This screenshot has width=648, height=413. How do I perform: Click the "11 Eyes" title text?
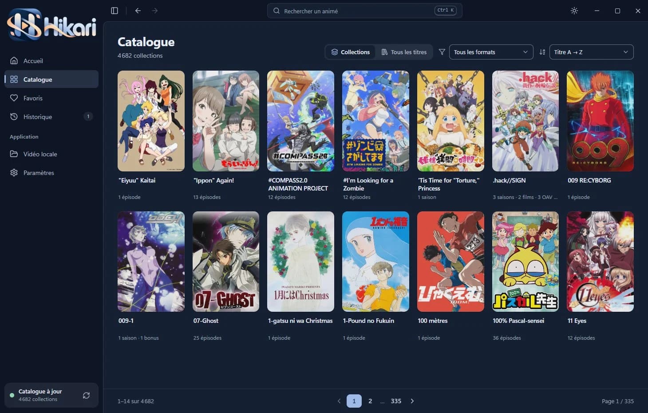tap(577, 321)
